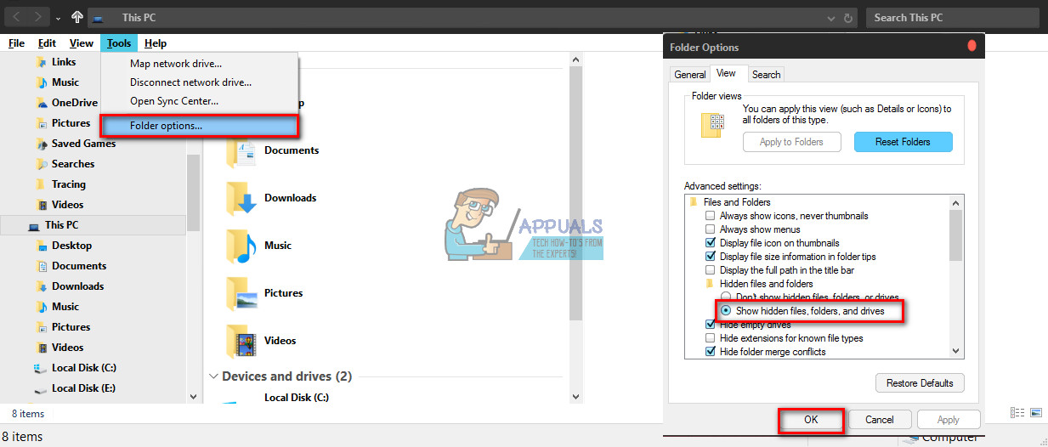The height and width of the screenshot is (447, 1048).
Task: Click Reset Folders button
Action: 903,142
